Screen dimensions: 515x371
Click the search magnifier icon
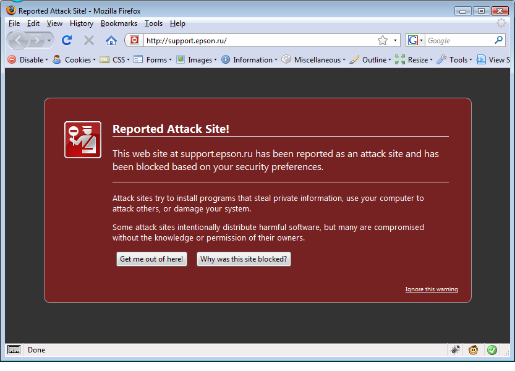(x=498, y=40)
